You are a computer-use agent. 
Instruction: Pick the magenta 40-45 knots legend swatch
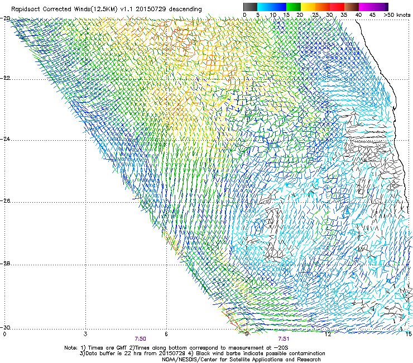click(x=366, y=7)
